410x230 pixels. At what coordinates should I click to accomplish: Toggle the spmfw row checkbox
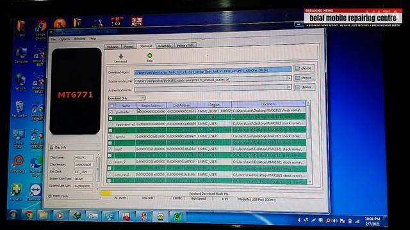[x=111, y=137]
